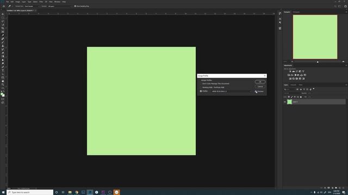Open the layer Opacity dropdown
Viewport: 348px width, 195px height.
(x=311, y=93)
